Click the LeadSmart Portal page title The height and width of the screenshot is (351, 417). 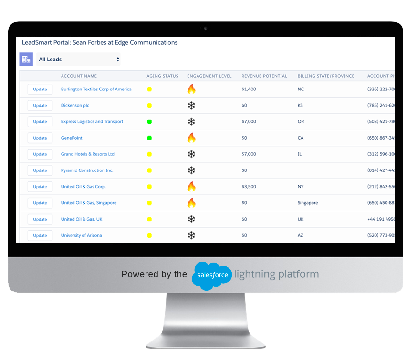point(99,43)
